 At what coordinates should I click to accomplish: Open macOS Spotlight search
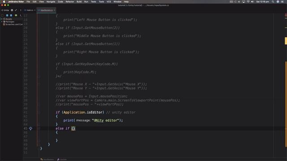point(273,2)
